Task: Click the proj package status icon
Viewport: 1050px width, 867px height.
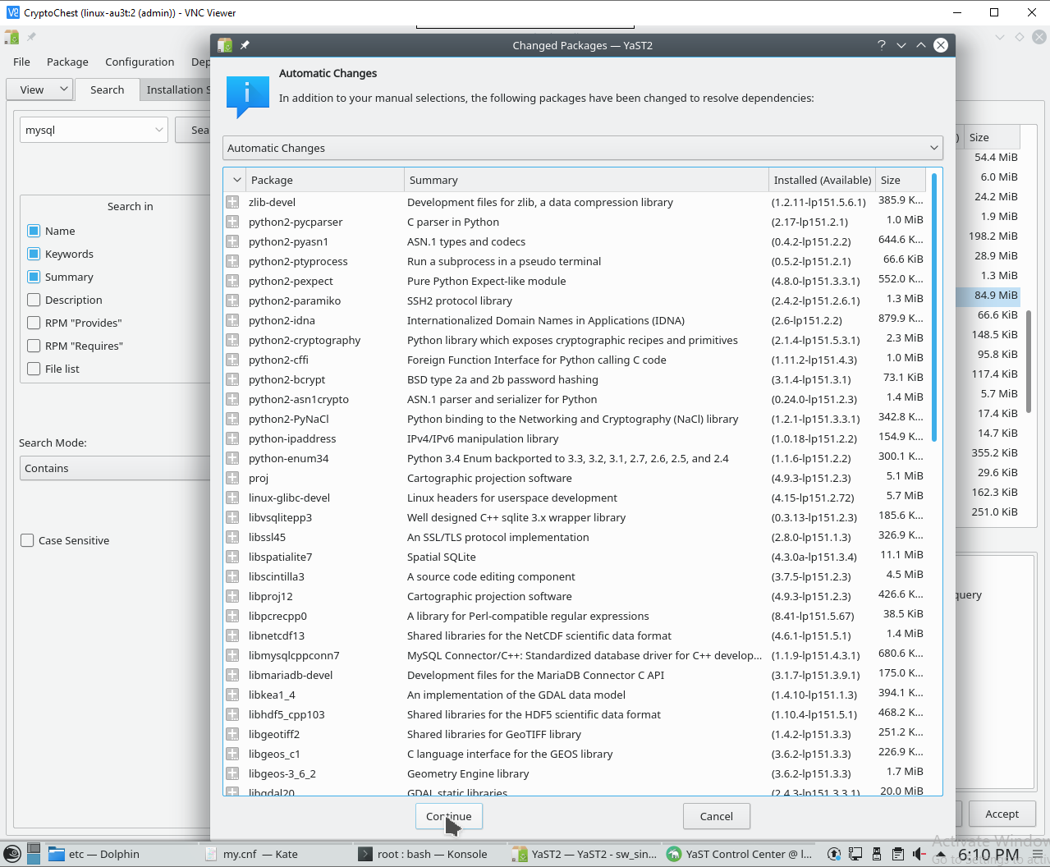Action: pyautogui.click(x=232, y=478)
